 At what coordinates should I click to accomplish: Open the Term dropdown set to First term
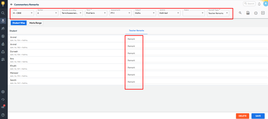pyautogui.click(x=96, y=13)
